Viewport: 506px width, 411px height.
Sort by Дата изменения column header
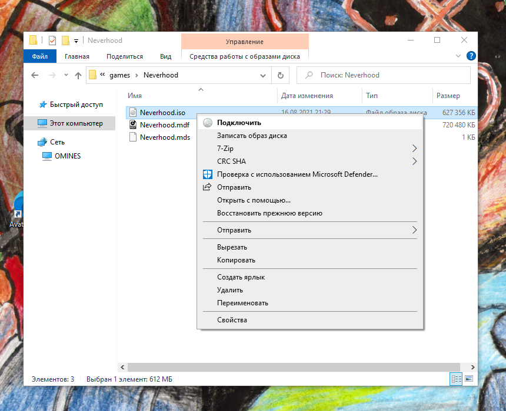click(307, 96)
